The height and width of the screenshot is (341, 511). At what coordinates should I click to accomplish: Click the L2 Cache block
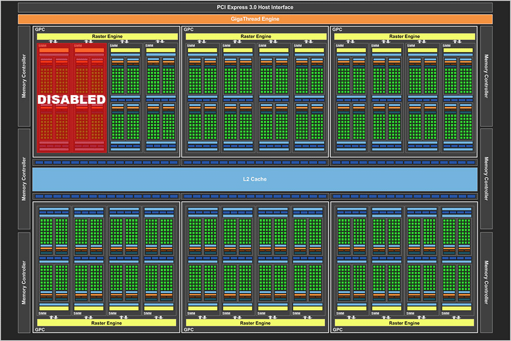(x=254, y=179)
